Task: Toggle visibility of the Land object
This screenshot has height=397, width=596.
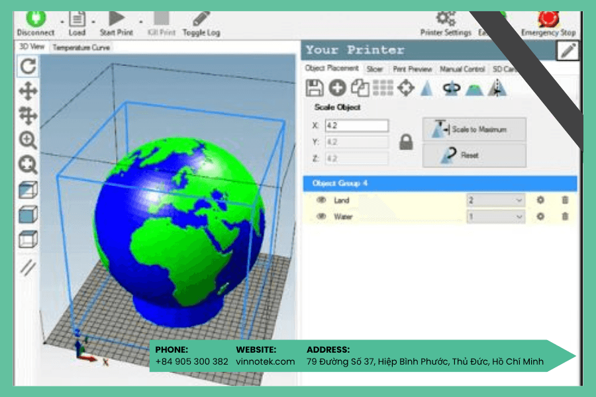Action: coord(321,200)
